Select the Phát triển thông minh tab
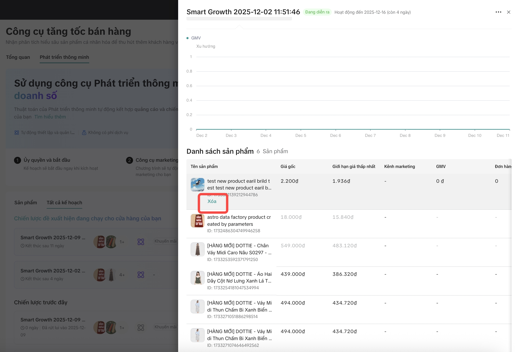 [64, 57]
